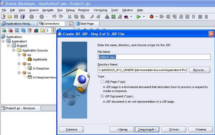Image resolution: width=215 pixels, height=135 pixels.
Task: Click the Cut scissors toolbar icon
Action: 69,17
